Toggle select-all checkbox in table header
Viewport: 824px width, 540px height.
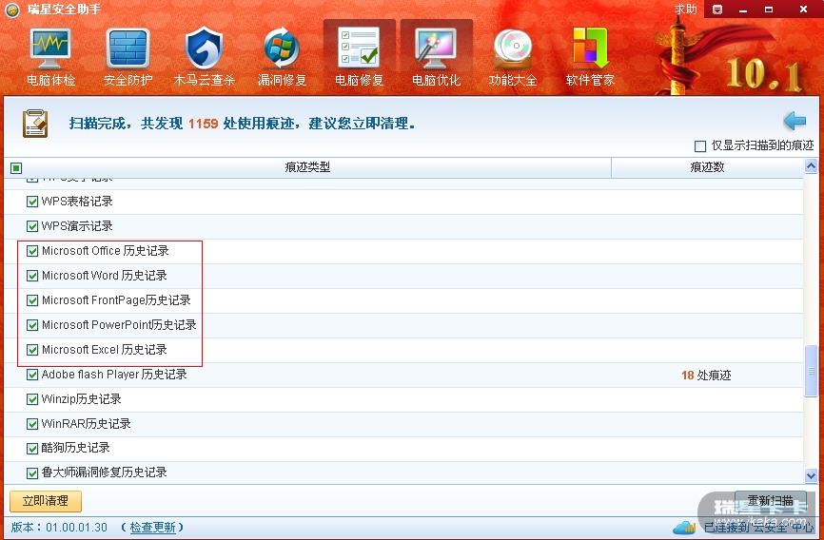point(16,168)
